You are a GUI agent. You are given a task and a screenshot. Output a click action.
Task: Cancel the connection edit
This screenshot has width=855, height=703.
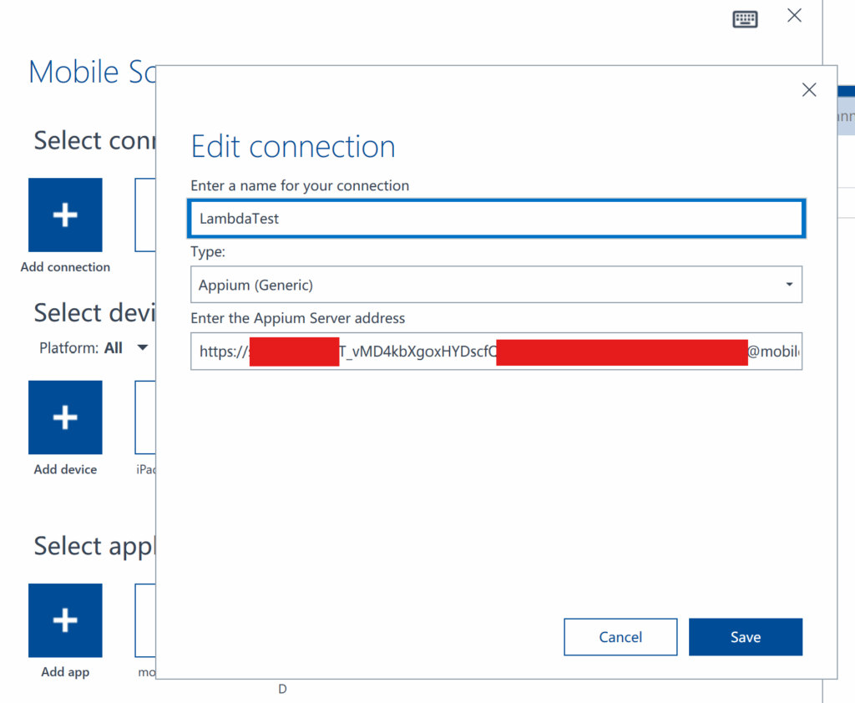tap(620, 637)
